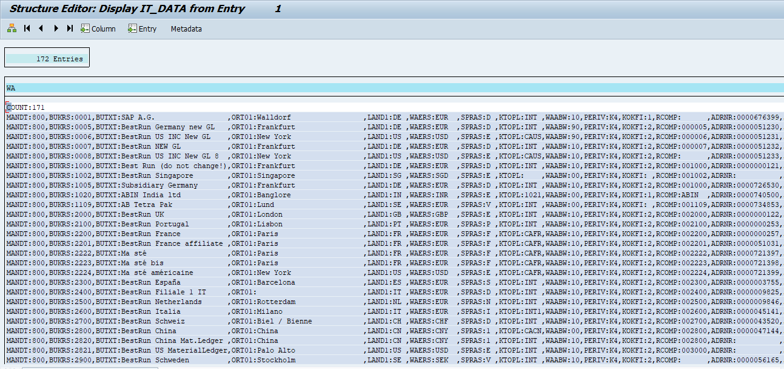Select row BestRun US MaterialLedger

(x=394, y=350)
